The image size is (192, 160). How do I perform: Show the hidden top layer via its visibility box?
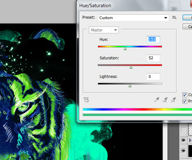pyautogui.click(x=183, y=129)
